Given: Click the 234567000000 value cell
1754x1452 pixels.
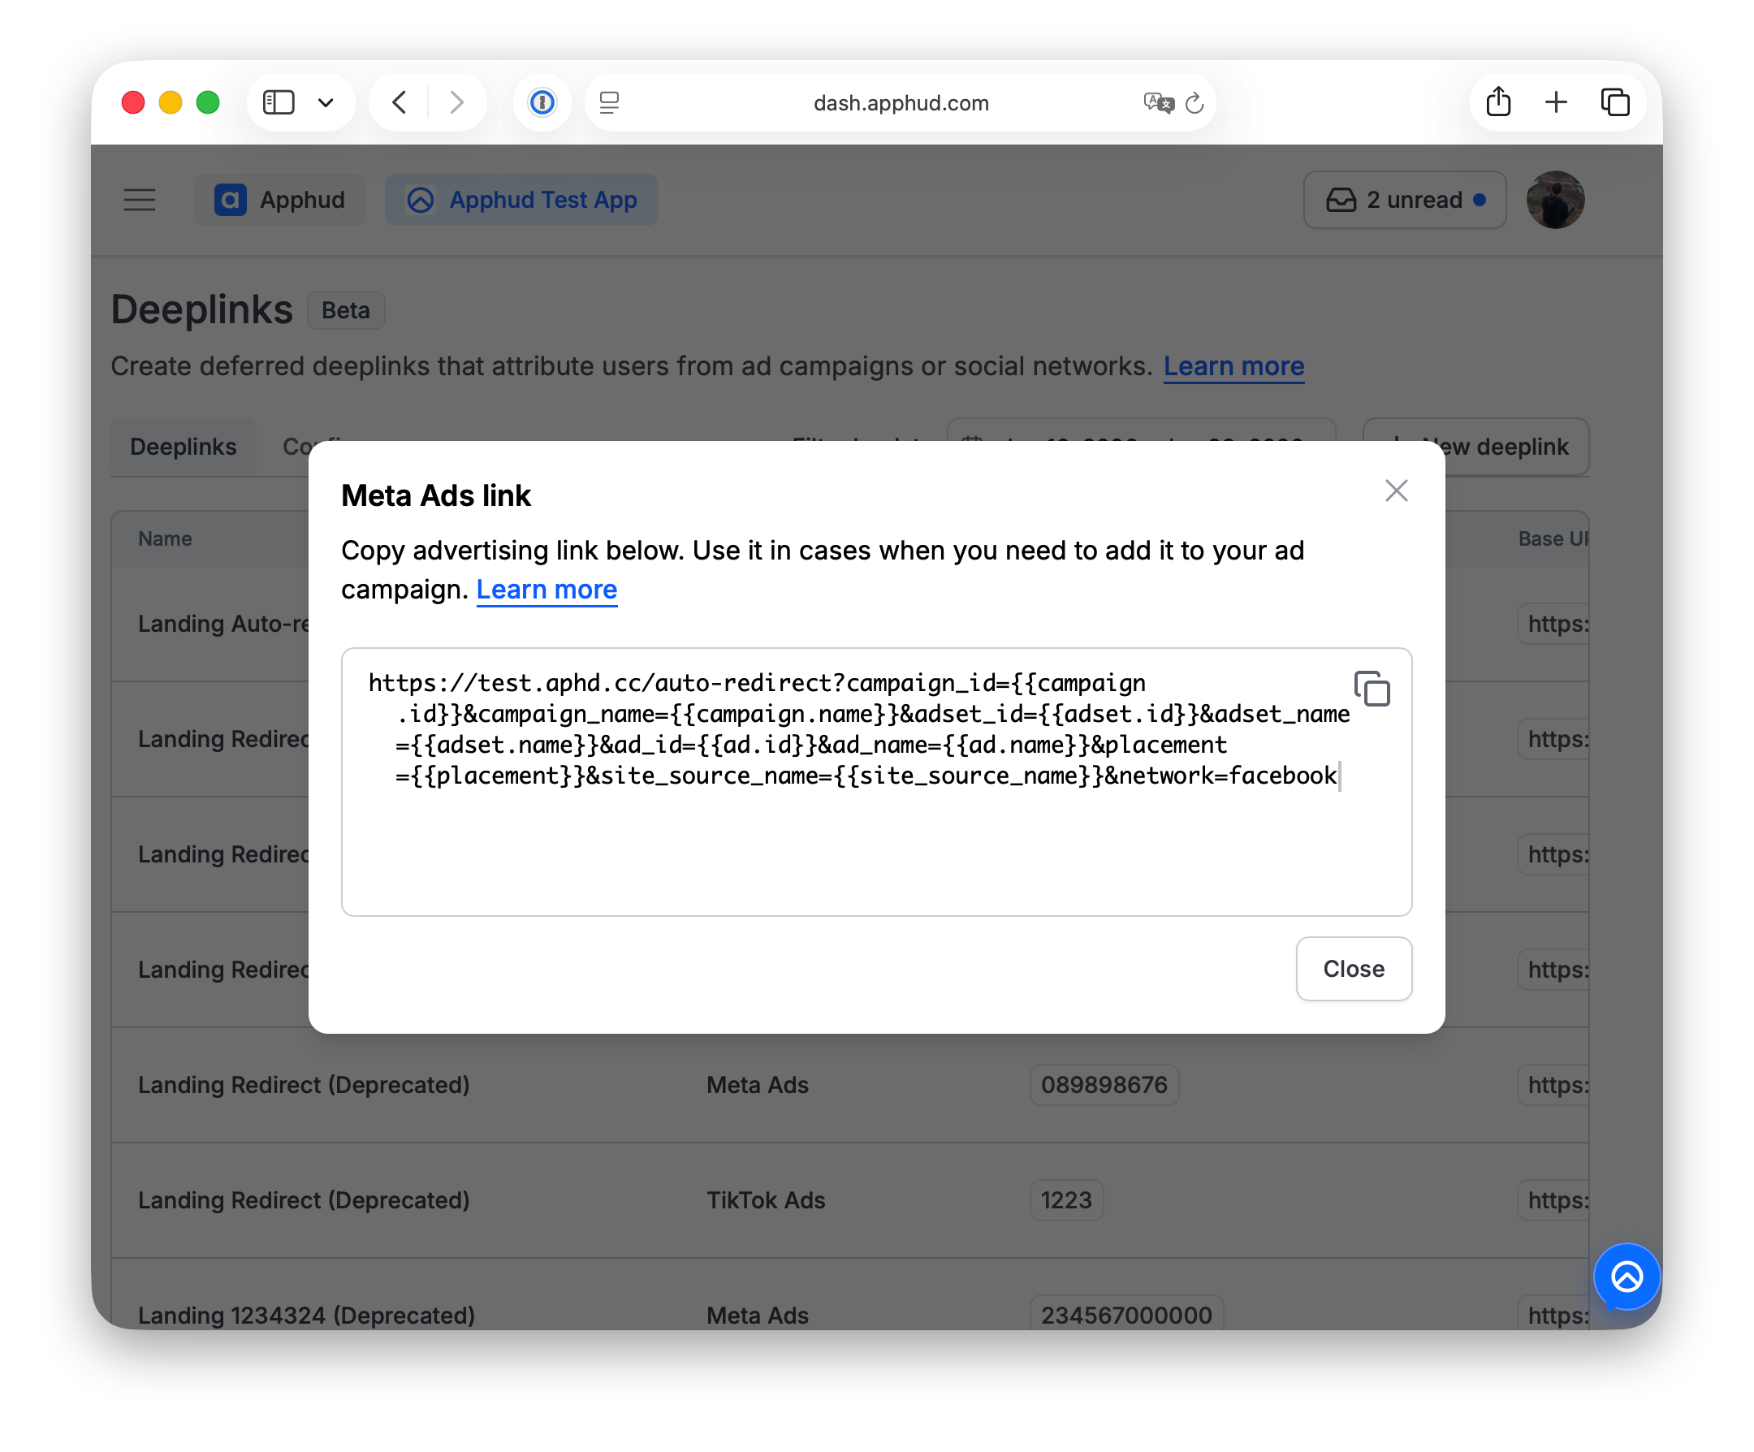Looking at the screenshot, I should click(1126, 1314).
